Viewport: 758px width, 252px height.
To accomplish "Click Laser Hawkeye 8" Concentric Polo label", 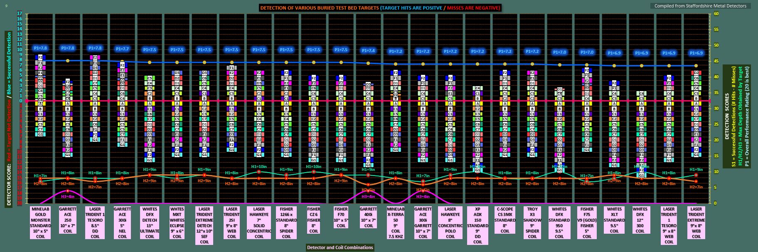I will [450, 222].
